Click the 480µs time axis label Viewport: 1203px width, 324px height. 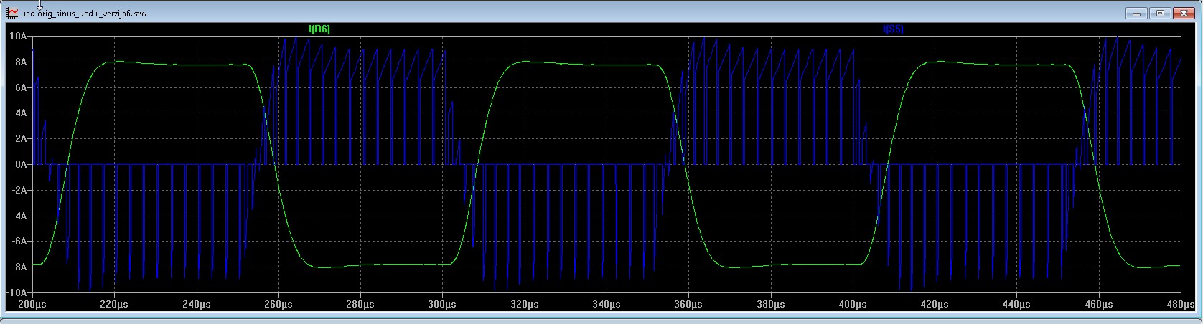pyautogui.click(x=1181, y=305)
